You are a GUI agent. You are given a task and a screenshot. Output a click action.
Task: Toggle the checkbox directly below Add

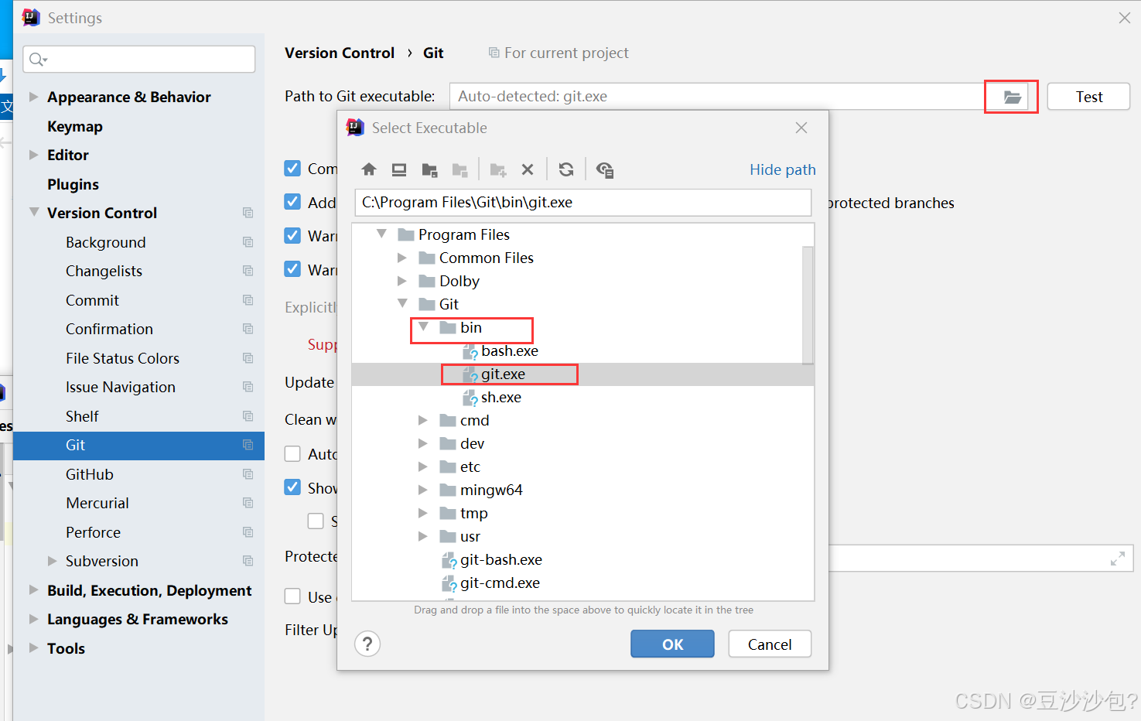point(292,235)
